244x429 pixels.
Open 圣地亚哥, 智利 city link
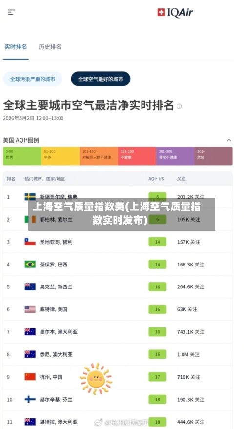coord(56,242)
